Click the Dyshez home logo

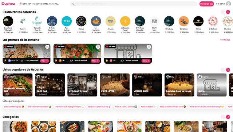(8, 4)
